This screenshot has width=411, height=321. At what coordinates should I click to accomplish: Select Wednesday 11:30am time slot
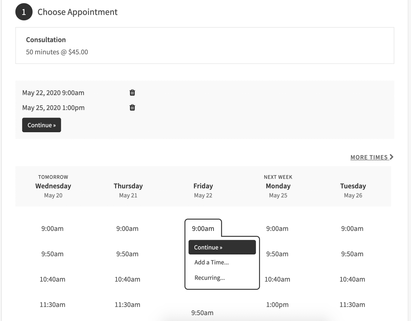[52, 305]
